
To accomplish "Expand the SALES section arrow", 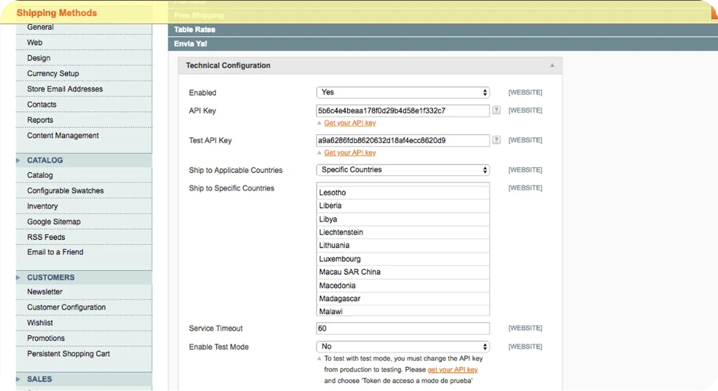I will (18, 379).
